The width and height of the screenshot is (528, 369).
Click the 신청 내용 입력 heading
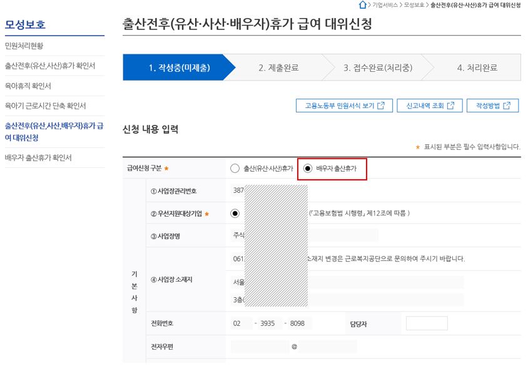(x=151, y=129)
